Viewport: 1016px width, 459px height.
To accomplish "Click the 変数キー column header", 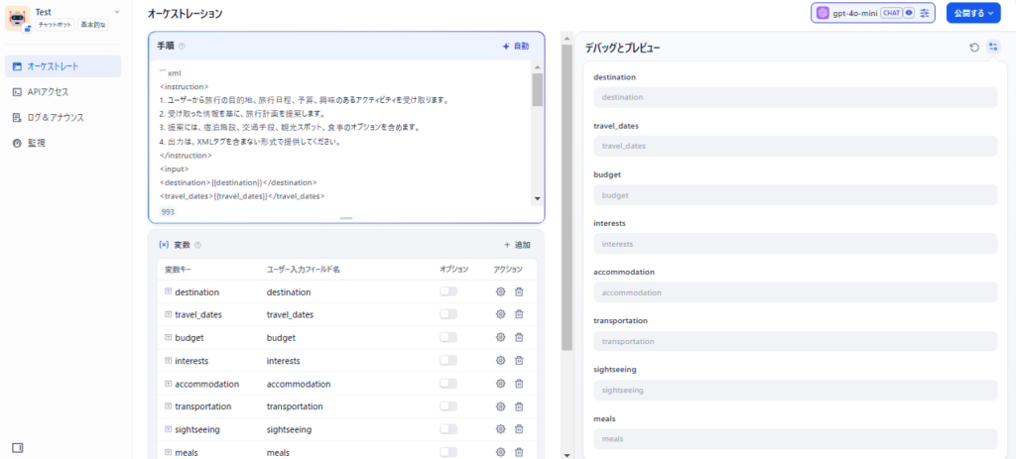I will pos(178,269).
